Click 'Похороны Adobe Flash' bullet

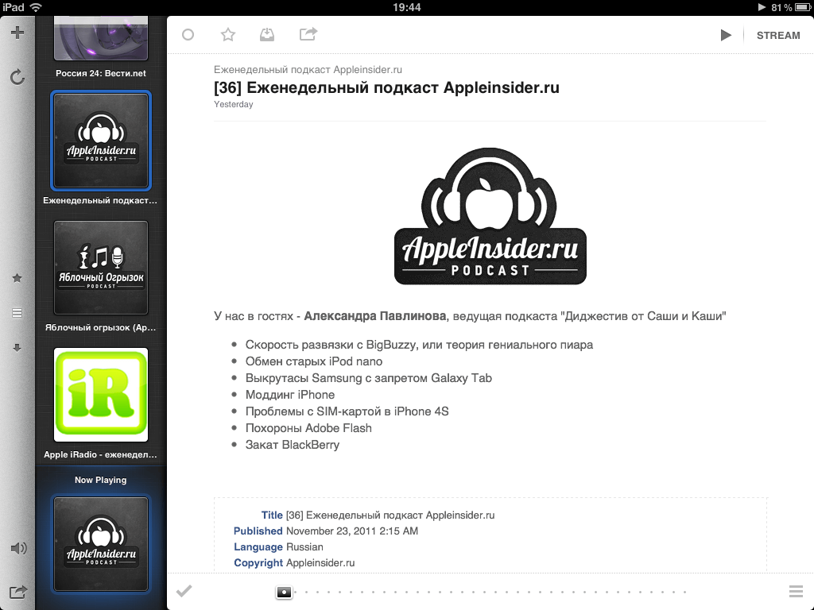[308, 428]
